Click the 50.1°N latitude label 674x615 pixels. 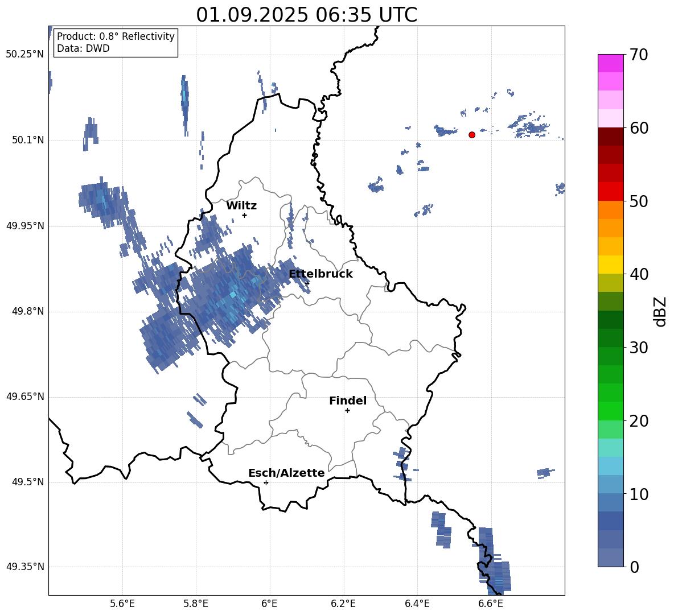[x=28, y=141]
